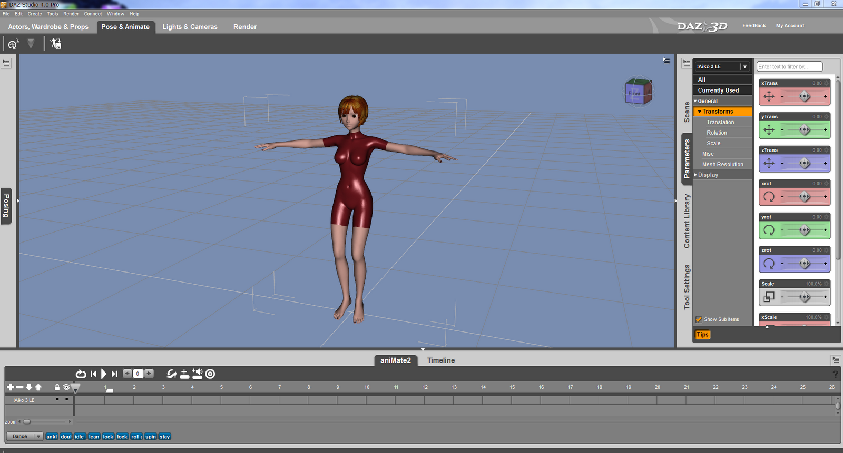Toggle animation loop button
This screenshot has height=453, width=843.
click(x=81, y=374)
